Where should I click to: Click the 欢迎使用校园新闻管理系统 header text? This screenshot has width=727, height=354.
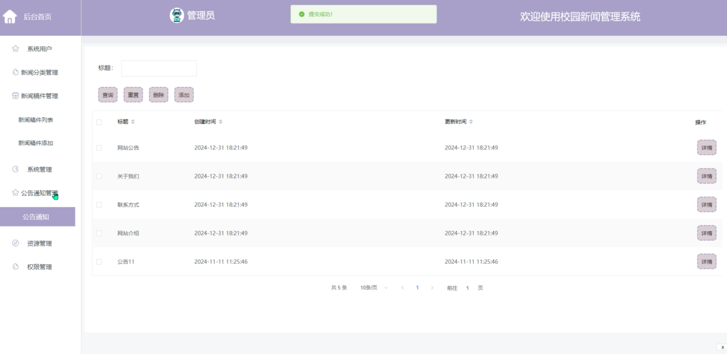580,17
